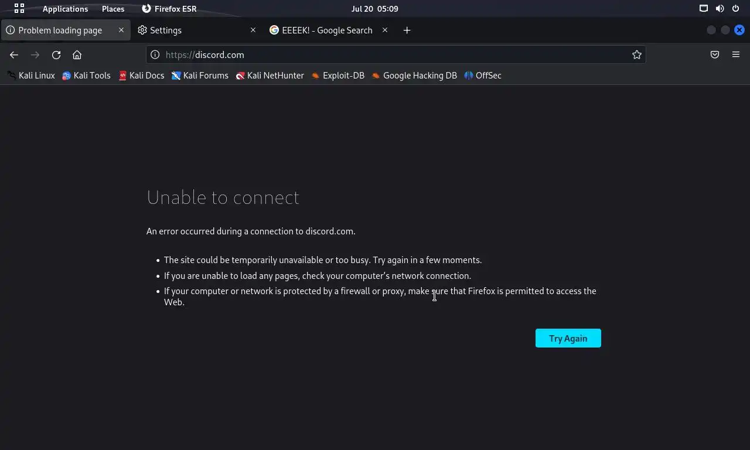Screen dimensions: 750x450
Task: Open the power menu icon
Action: coord(735,9)
